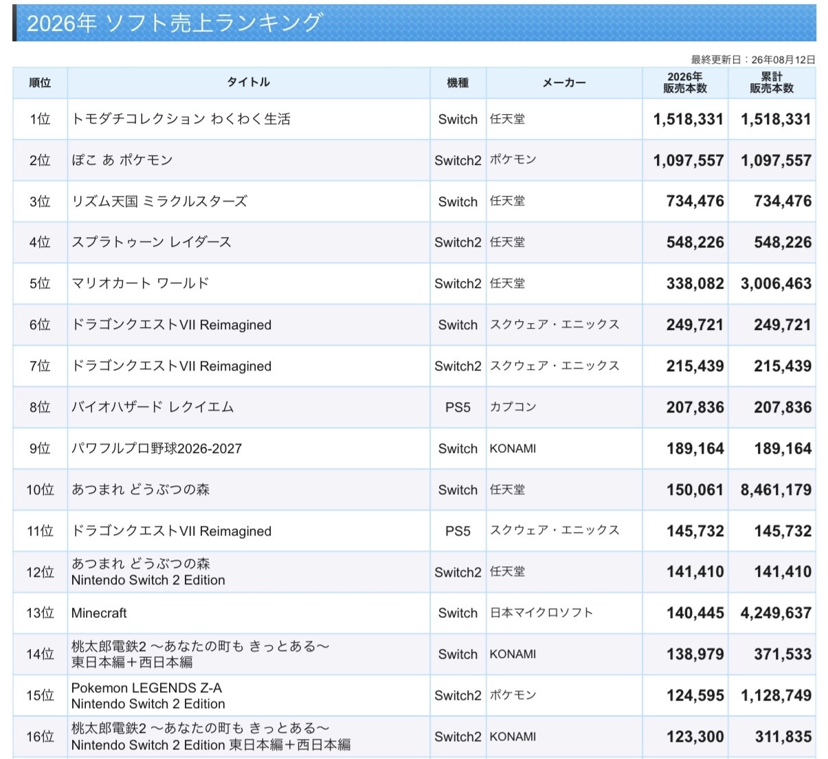Click the 2026 sales value 123,300
This screenshot has height=759, width=828.
coord(695,736)
